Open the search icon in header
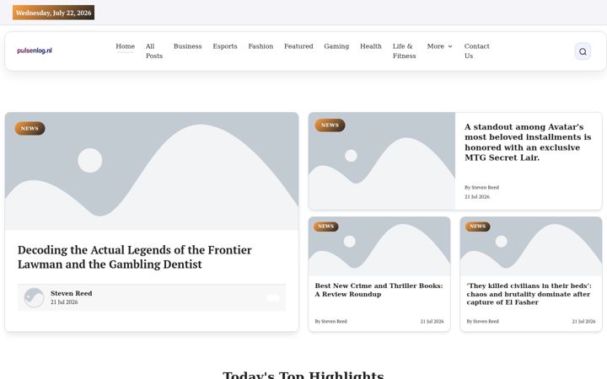This screenshot has height=379, width=607. pyautogui.click(x=583, y=51)
